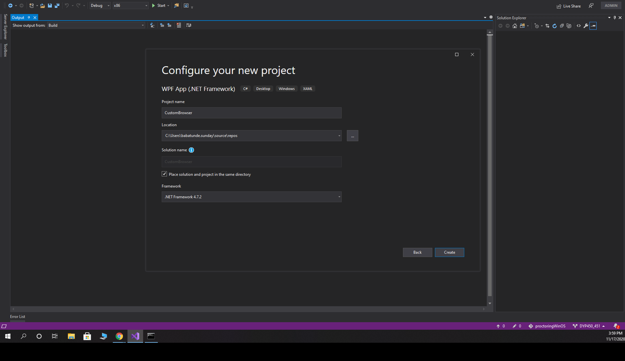Click Home in the Solution Explorer toolbar
The height and width of the screenshot is (361, 625).
(x=515, y=26)
